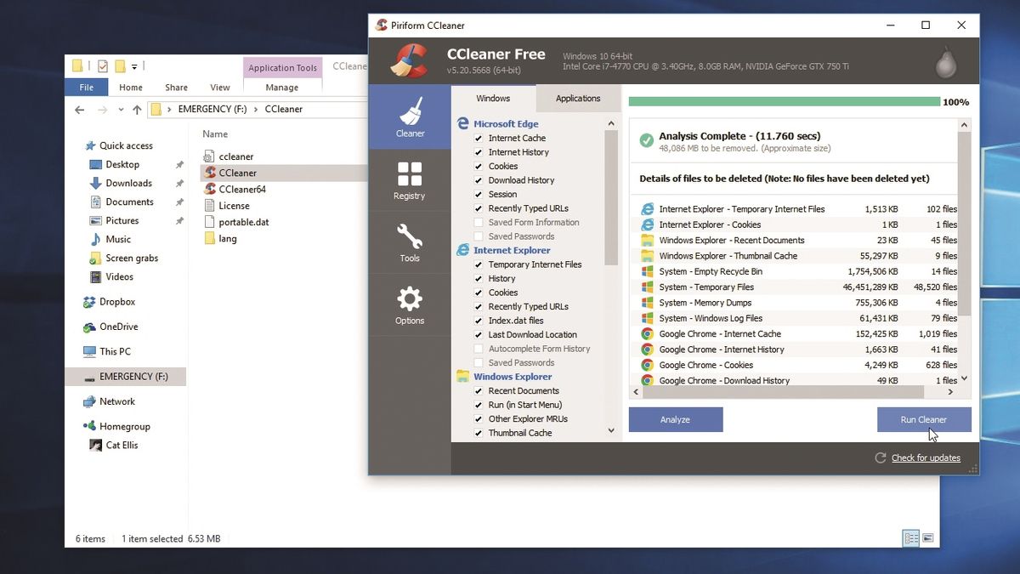Click the Google Chrome icon beside Internet Cache result

tap(646, 333)
